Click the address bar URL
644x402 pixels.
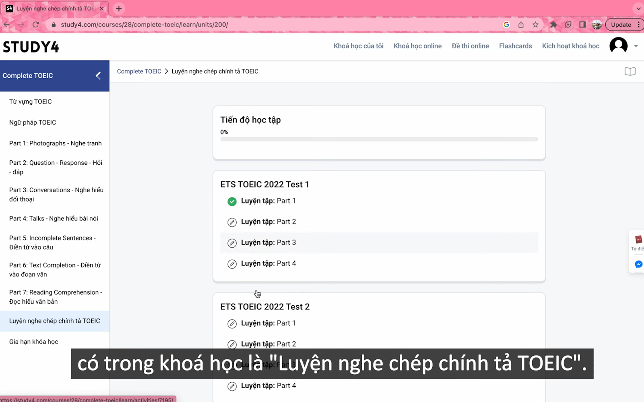[x=144, y=25]
